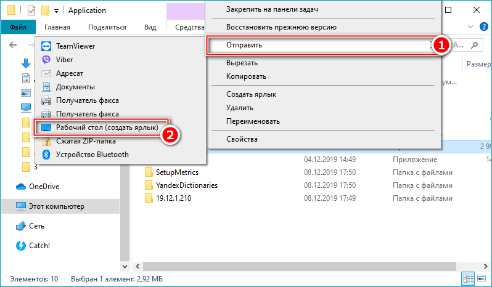The height and width of the screenshot is (287, 492).
Task: Open the Файл ribbon tab
Action: 18,27
